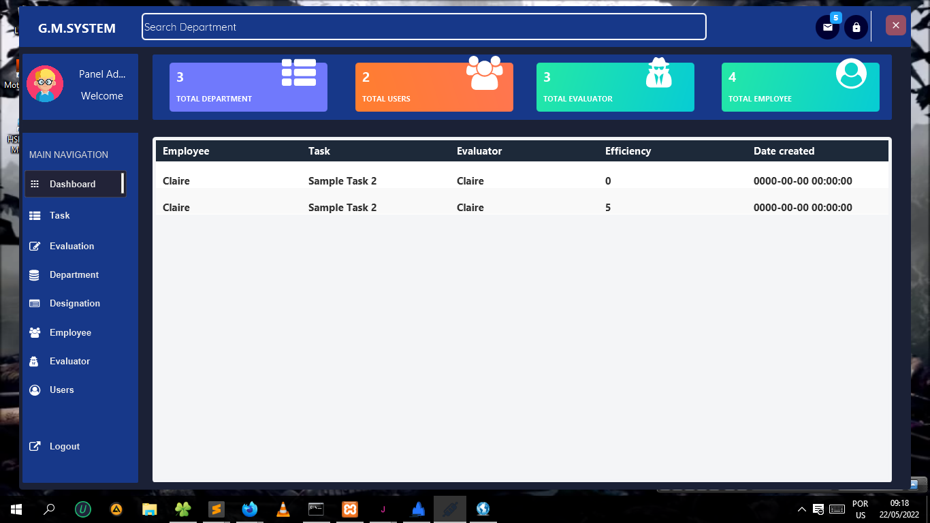The image size is (930, 523).
Task: Open the globe app icon in the taskbar
Action: [x=483, y=509]
